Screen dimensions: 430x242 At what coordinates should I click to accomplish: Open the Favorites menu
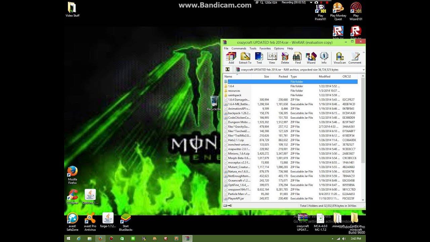[x=265, y=48]
